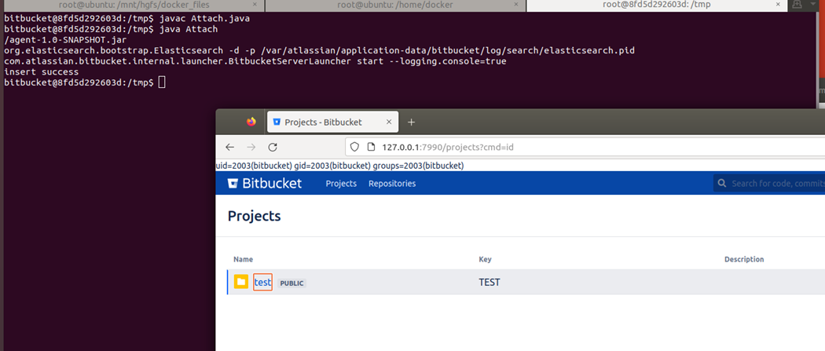Click the Firefox logo icon

point(251,122)
